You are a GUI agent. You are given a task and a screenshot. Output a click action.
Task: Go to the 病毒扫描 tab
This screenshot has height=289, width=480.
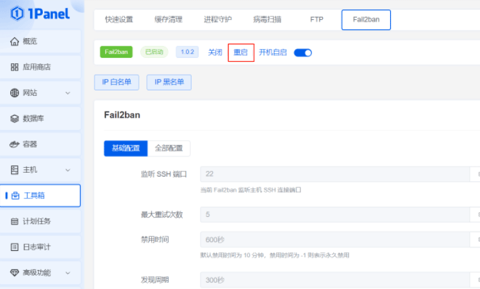pyautogui.click(x=267, y=20)
